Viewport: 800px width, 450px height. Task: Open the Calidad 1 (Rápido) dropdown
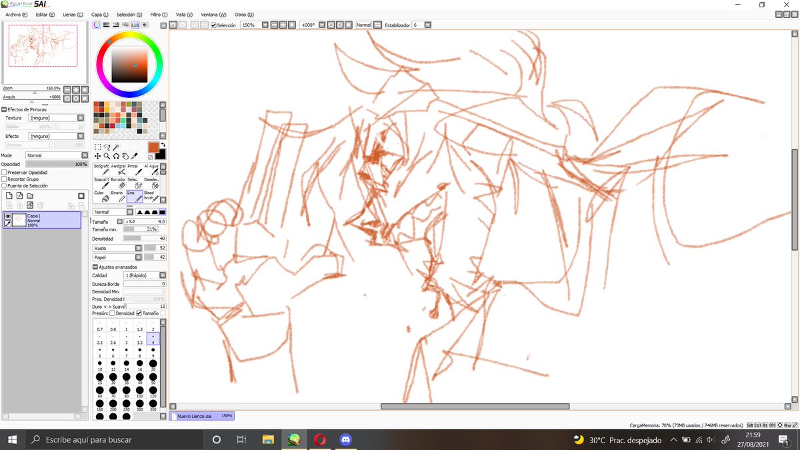click(x=145, y=275)
